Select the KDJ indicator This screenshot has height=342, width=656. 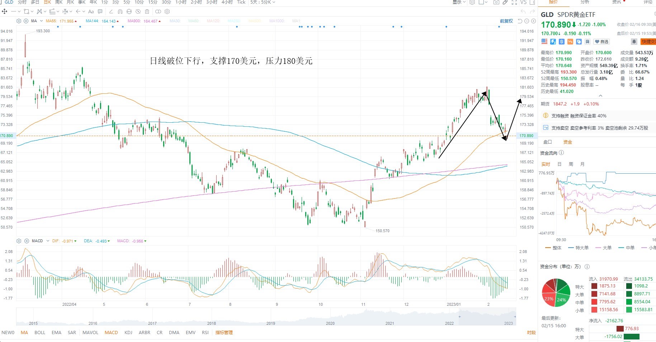[x=128, y=333]
